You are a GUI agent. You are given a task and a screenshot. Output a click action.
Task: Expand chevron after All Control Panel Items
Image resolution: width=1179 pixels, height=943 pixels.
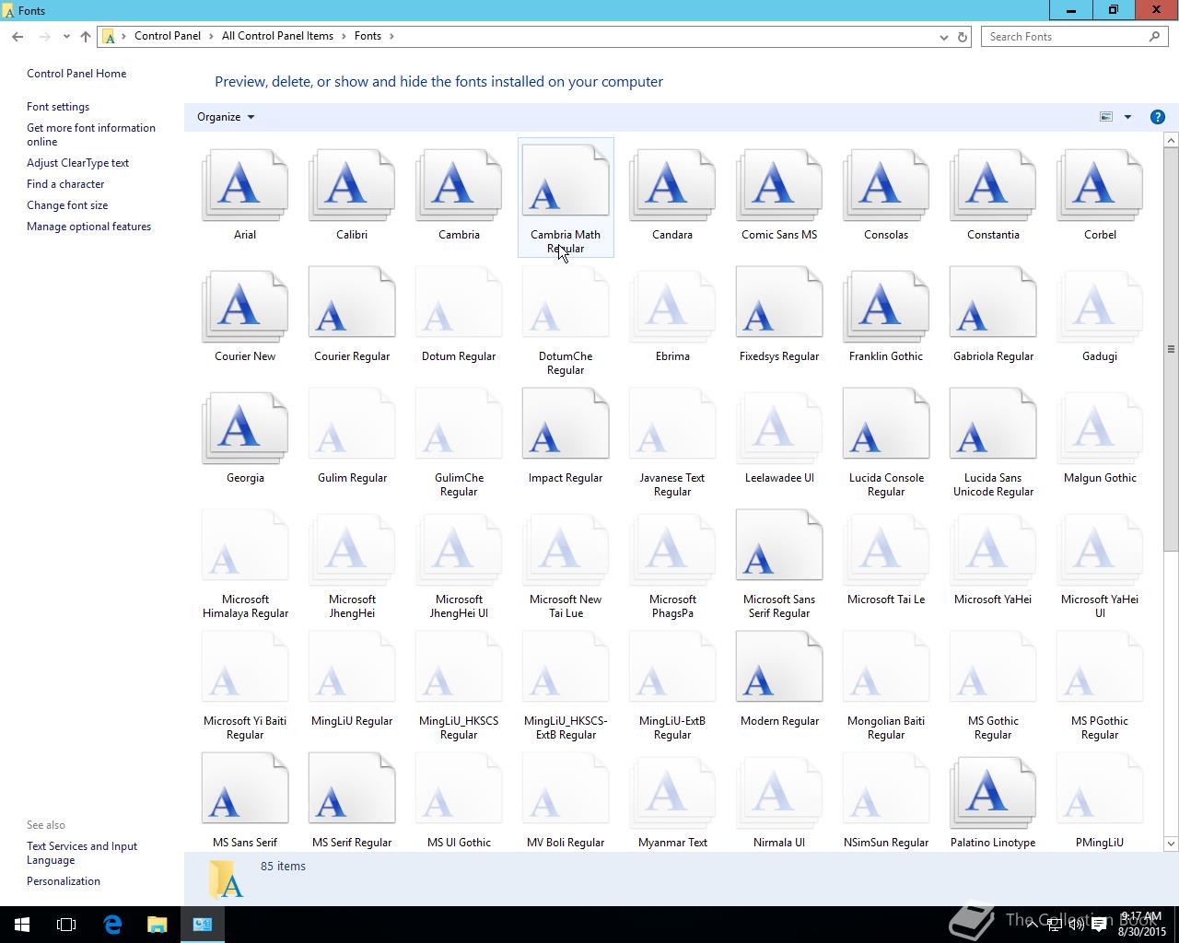(344, 36)
